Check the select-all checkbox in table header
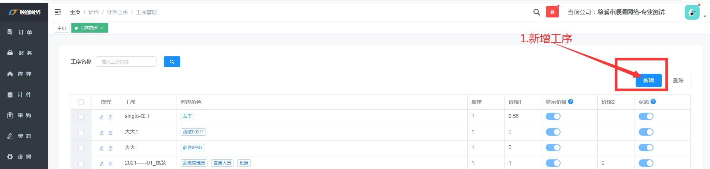Image resolution: width=710 pixels, height=169 pixels. tap(81, 102)
